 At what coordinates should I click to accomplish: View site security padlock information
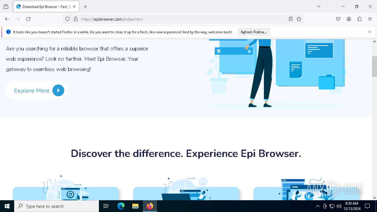76,19
